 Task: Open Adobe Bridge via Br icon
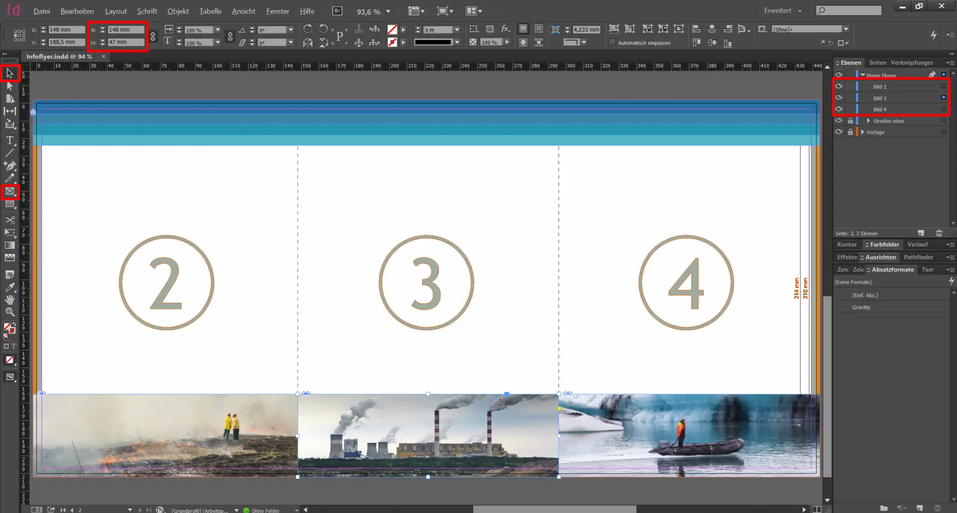337,11
